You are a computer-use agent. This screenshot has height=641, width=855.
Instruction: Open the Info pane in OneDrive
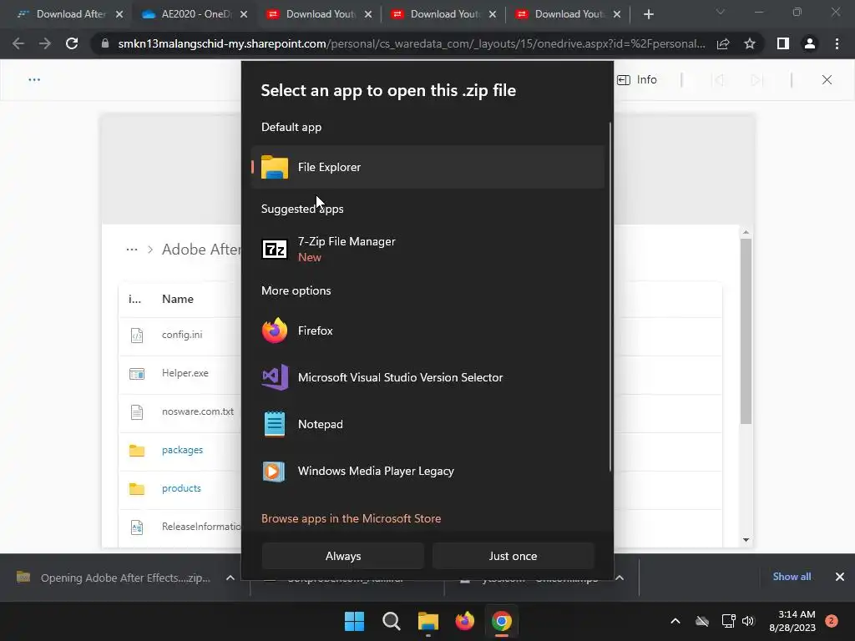coord(637,80)
